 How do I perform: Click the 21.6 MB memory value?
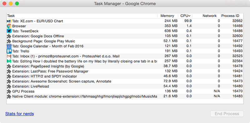[x=170, y=96]
